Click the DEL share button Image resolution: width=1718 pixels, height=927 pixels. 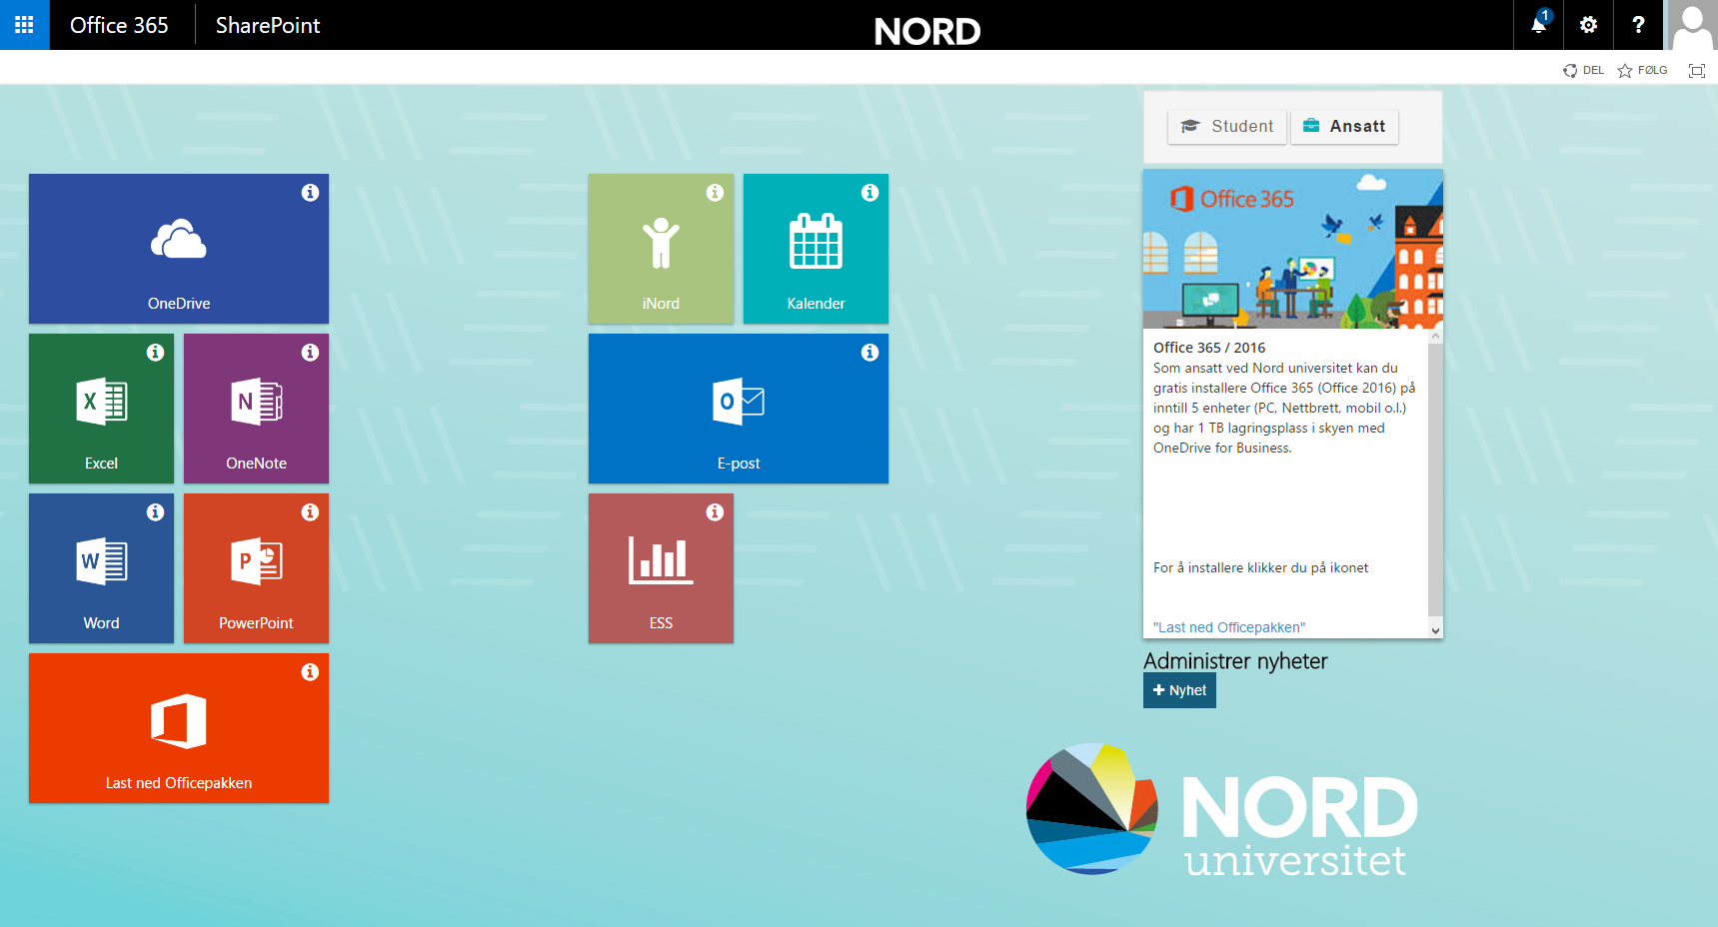point(1584,70)
